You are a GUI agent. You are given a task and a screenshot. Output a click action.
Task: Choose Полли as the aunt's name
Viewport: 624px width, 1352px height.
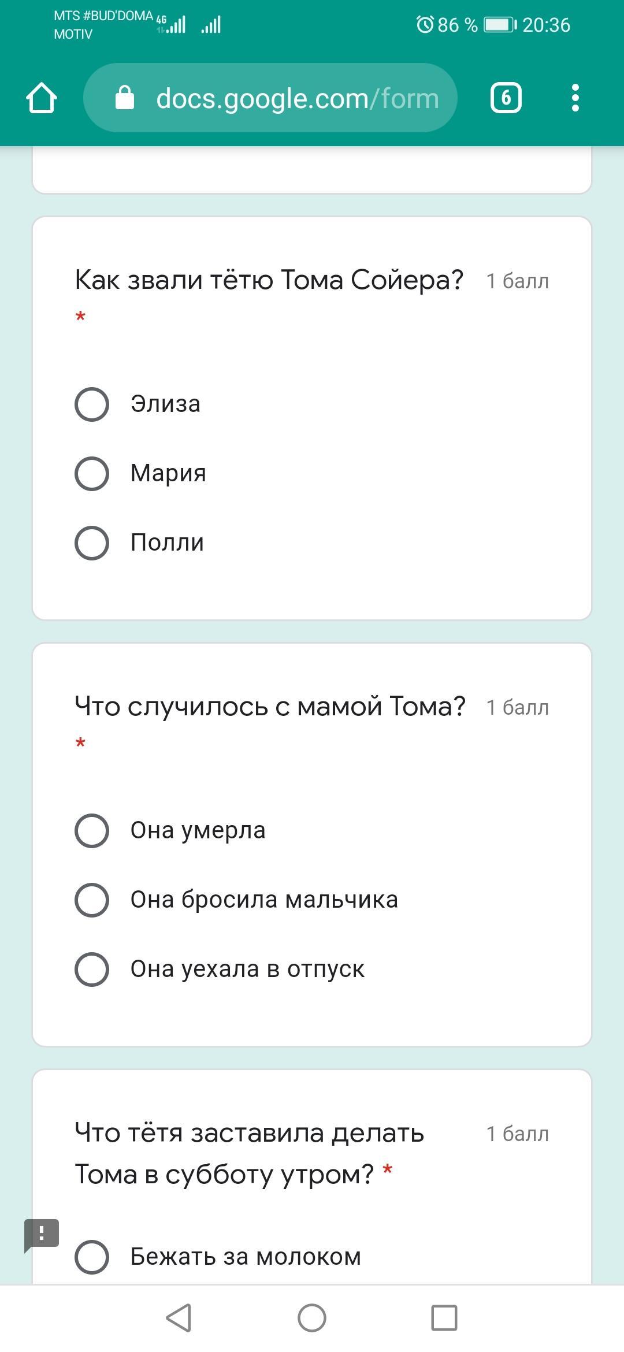click(92, 543)
